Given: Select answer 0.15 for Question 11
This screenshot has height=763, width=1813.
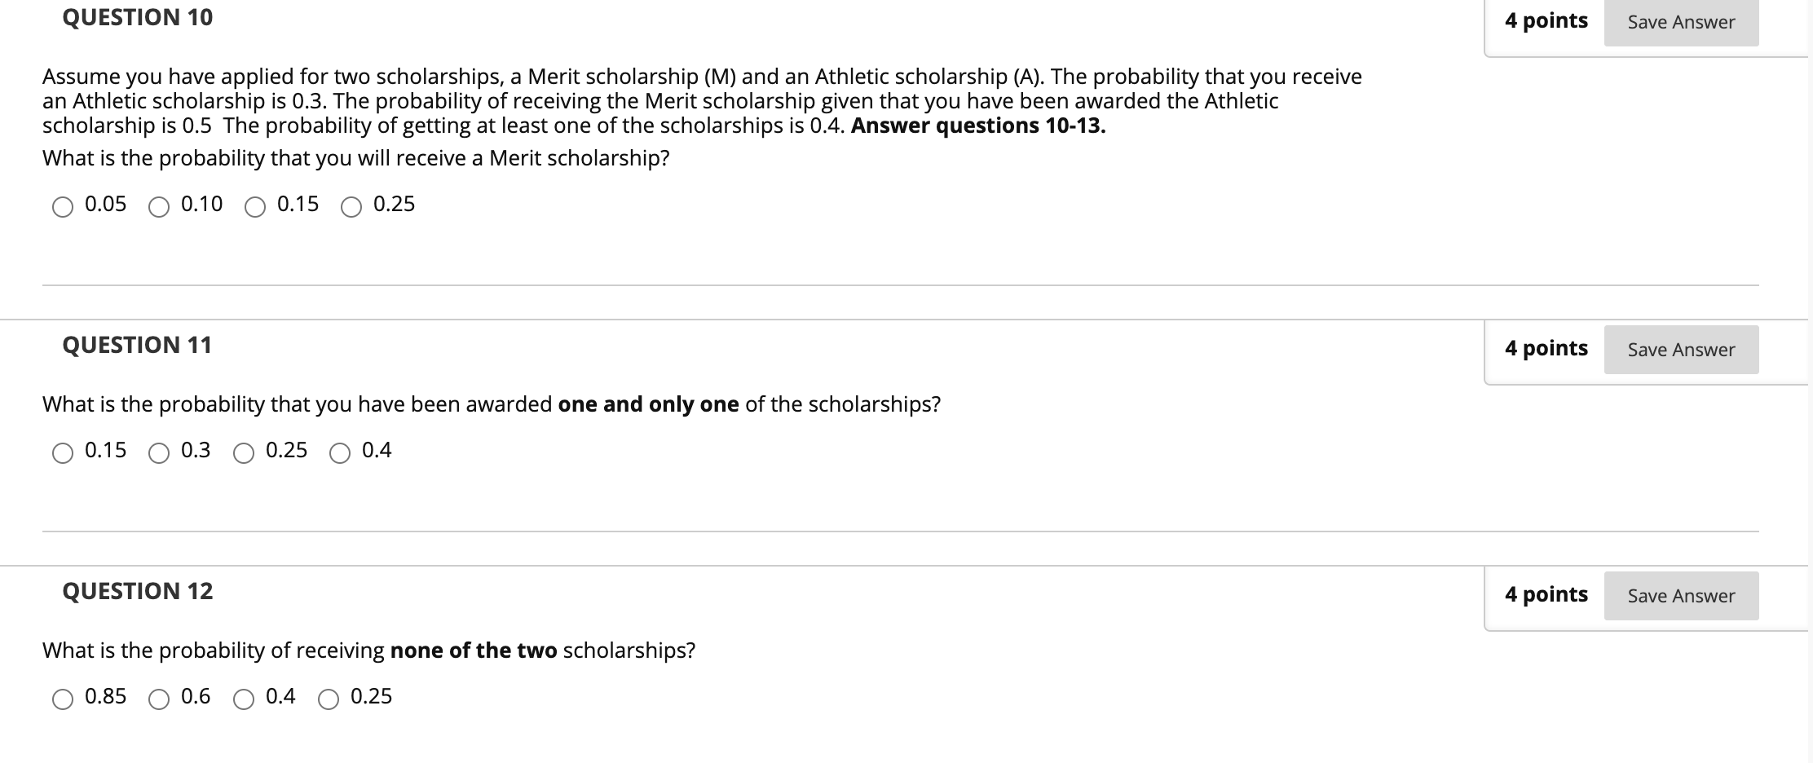Looking at the screenshot, I should 64,453.
